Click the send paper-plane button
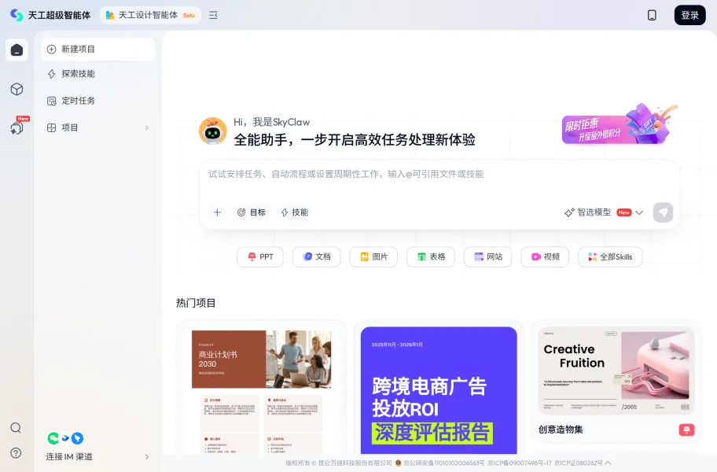Screen dimensions: 717x472 663,212
